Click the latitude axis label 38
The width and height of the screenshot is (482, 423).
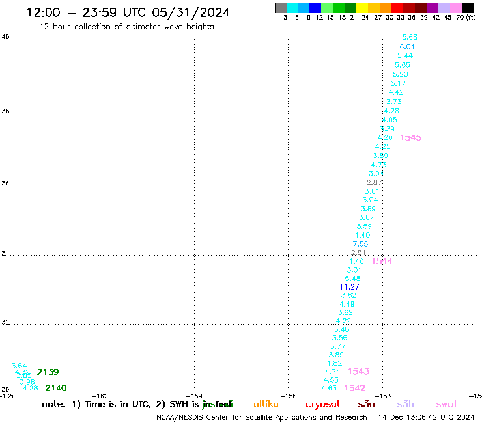pyautogui.click(x=5, y=111)
